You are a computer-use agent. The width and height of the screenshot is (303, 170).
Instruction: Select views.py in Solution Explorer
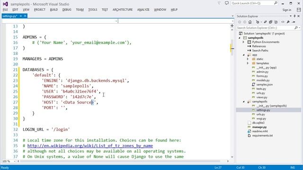click(262, 97)
